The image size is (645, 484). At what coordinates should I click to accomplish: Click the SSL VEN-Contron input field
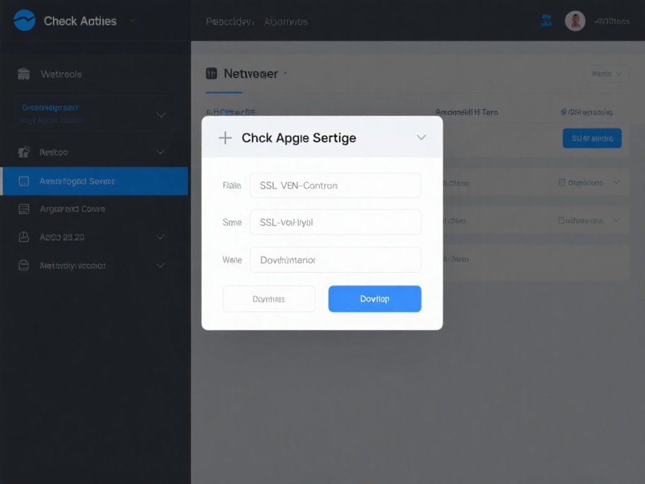pyautogui.click(x=335, y=185)
